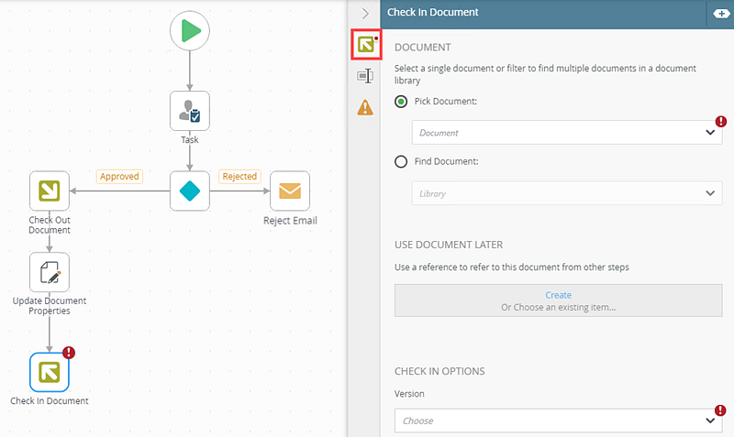Screen dimensions: 734x437
Task: Click the error badge on Check In step
Action: (68, 353)
